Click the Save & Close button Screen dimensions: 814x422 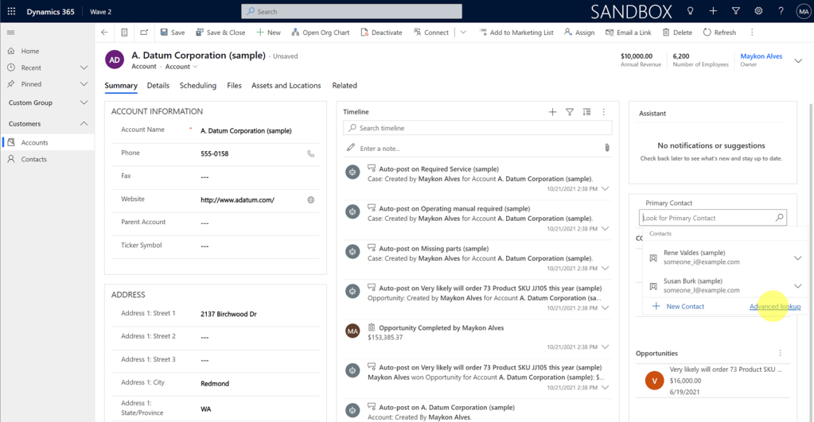pyautogui.click(x=220, y=33)
